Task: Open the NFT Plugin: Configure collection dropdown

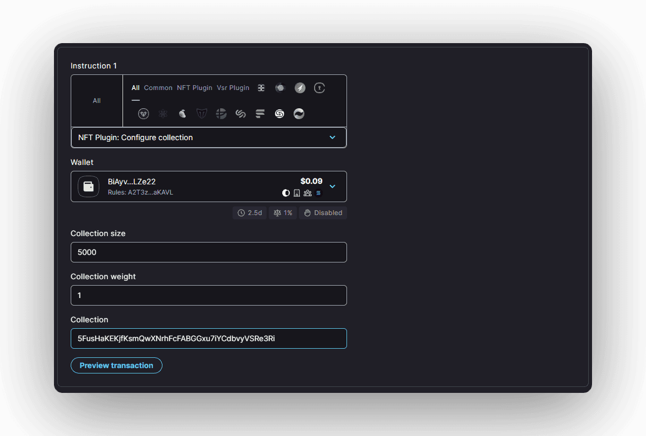Action: 208,137
